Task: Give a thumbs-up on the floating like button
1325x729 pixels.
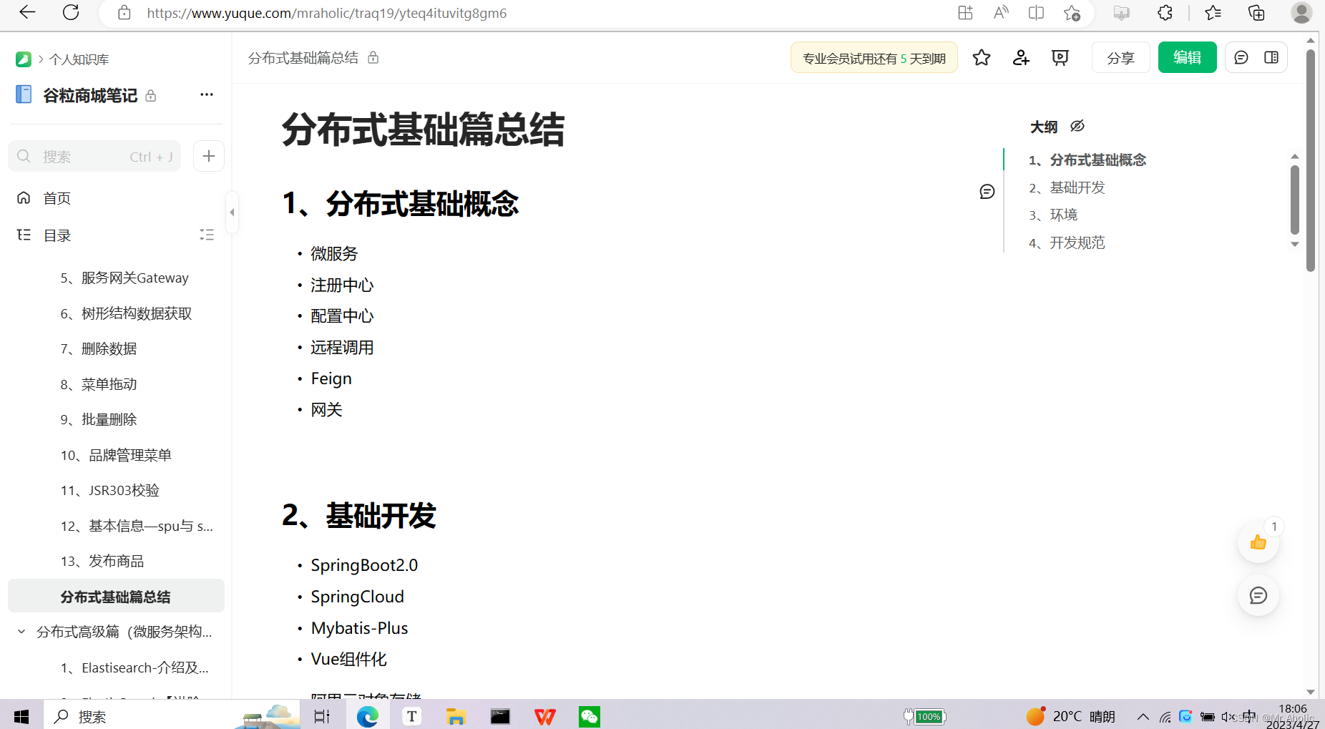Action: pyautogui.click(x=1258, y=542)
